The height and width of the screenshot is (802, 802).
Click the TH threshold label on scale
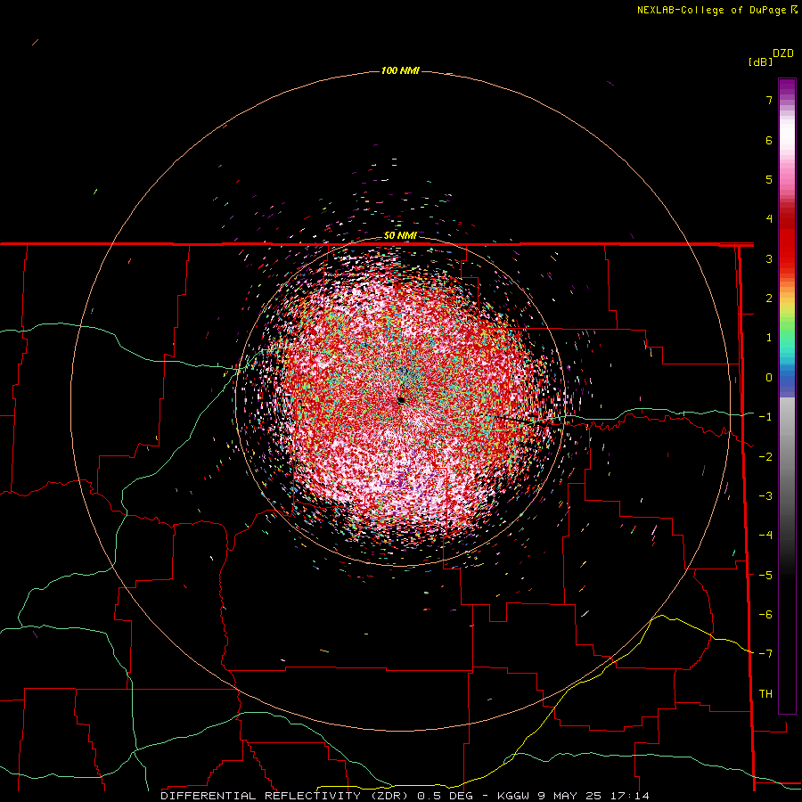pyautogui.click(x=765, y=694)
